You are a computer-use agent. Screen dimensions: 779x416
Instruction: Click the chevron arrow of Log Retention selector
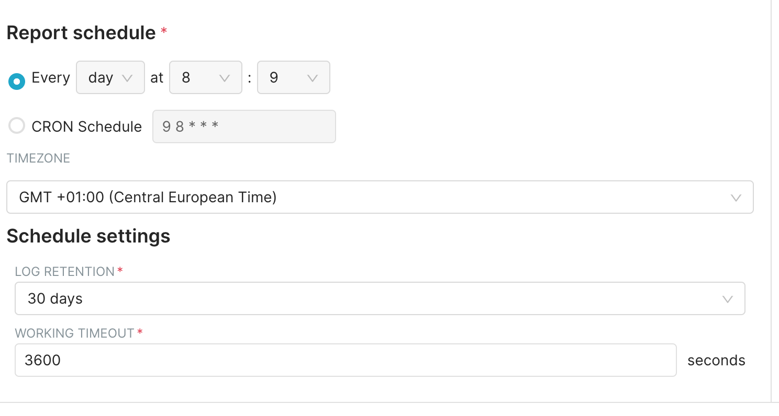(x=727, y=299)
